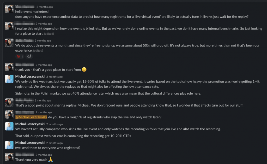
Task: Open Michal's avatar beside "We only do live webinars"
Action: click(x=9, y=79)
